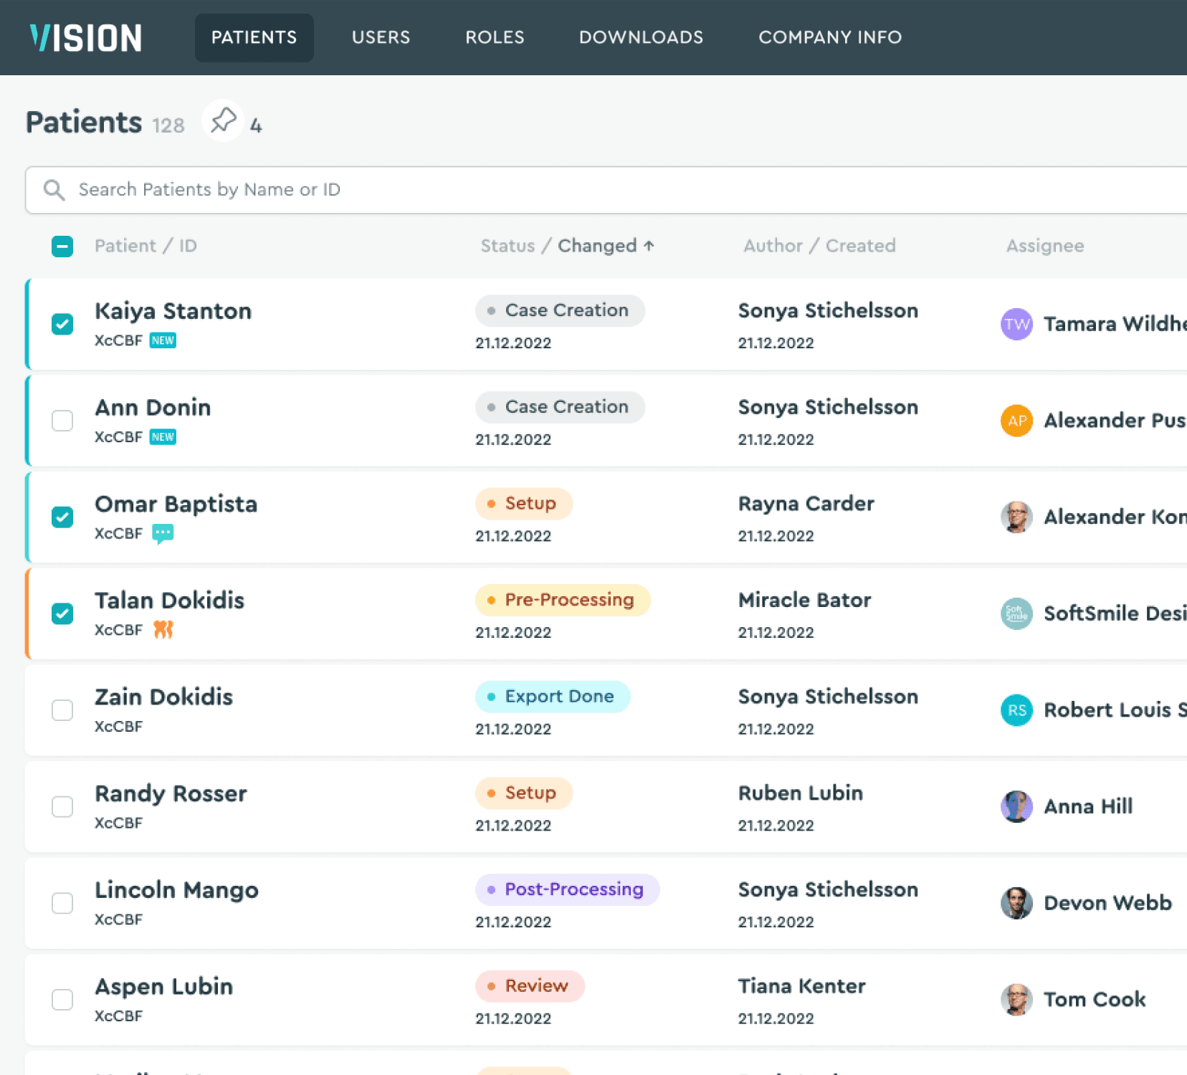Click Devon Webb's profile avatar
This screenshot has height=1075, width=1187.
[1016, 903]
